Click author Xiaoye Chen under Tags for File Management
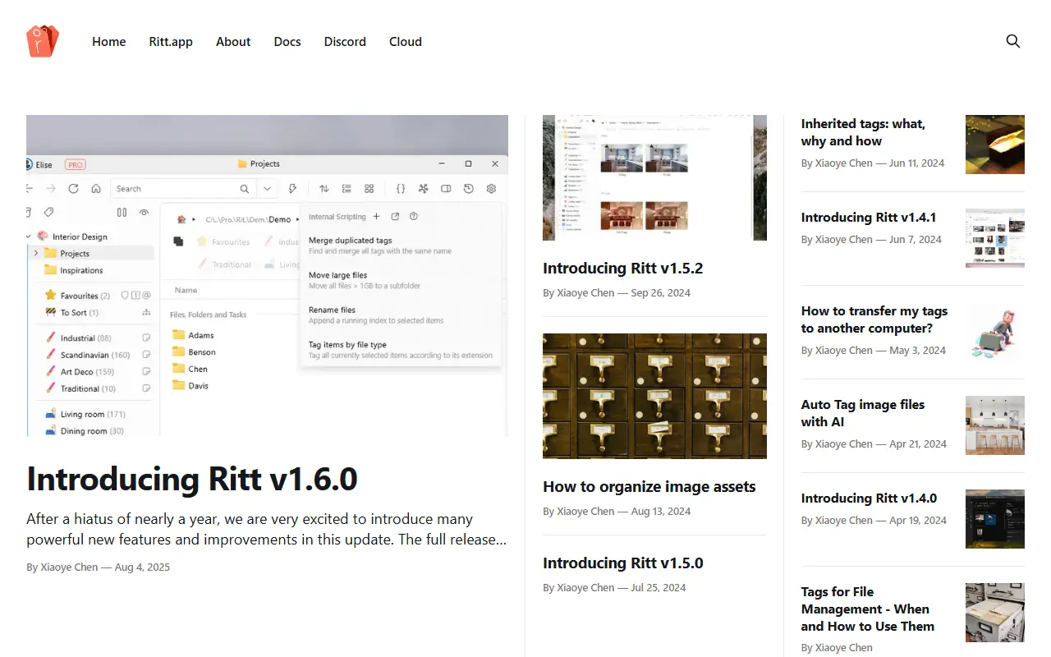 click(844, 648)
